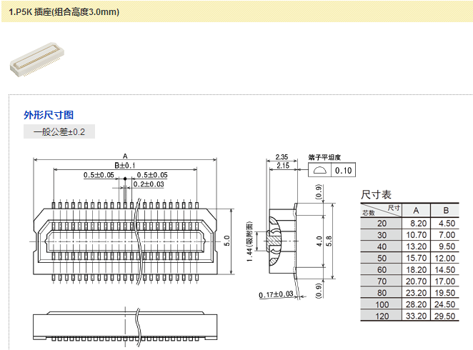Click the B±0.1 dimension label
This screenshot has height=350, width=473.
pos(125,165)
